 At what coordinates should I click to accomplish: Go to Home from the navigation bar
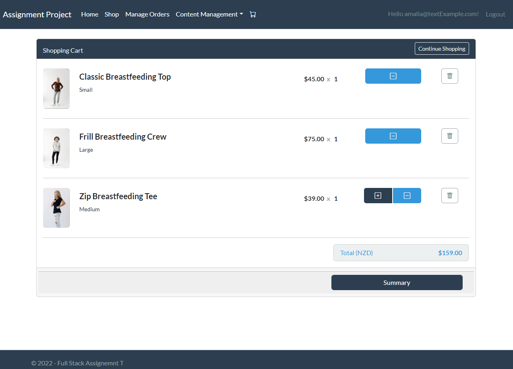[x=89, y=14]
